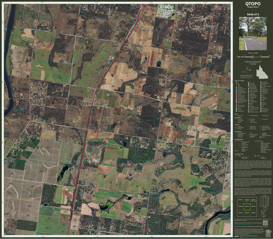Click the Queensland Government coat of arms
This screenshot has height=239, width=273.
tap(268, 233)
